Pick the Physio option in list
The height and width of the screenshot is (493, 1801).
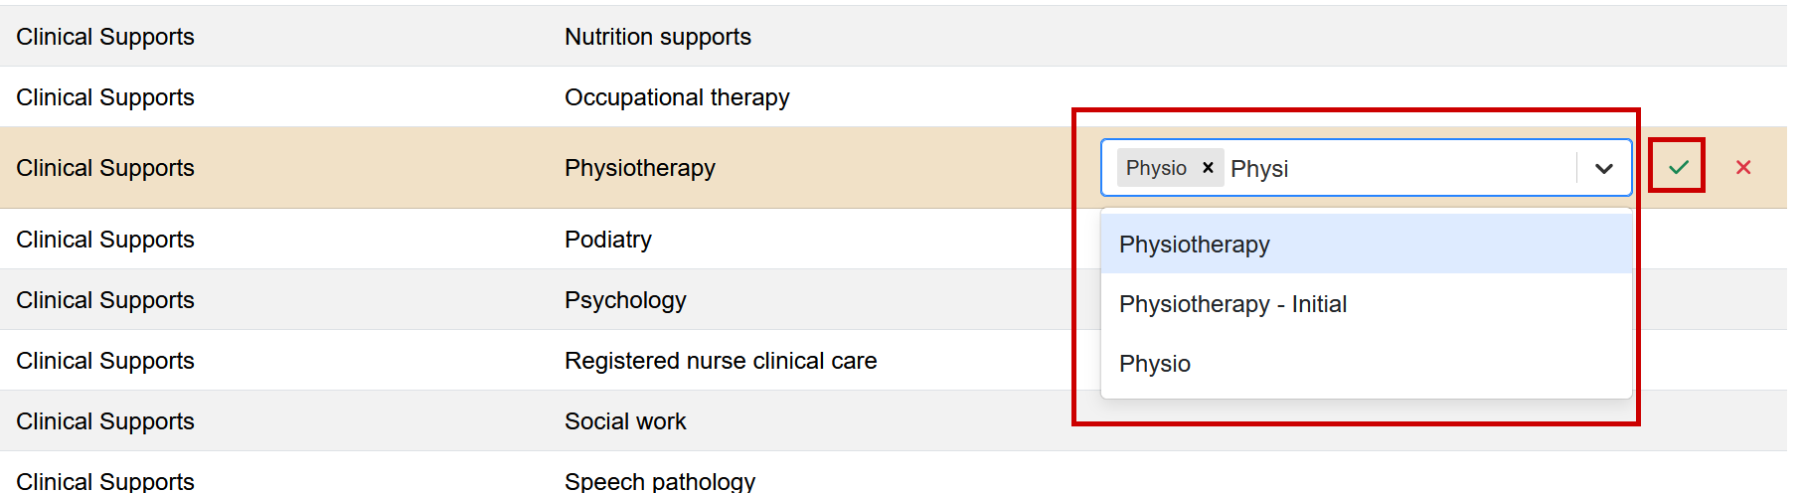point(1155,364)
